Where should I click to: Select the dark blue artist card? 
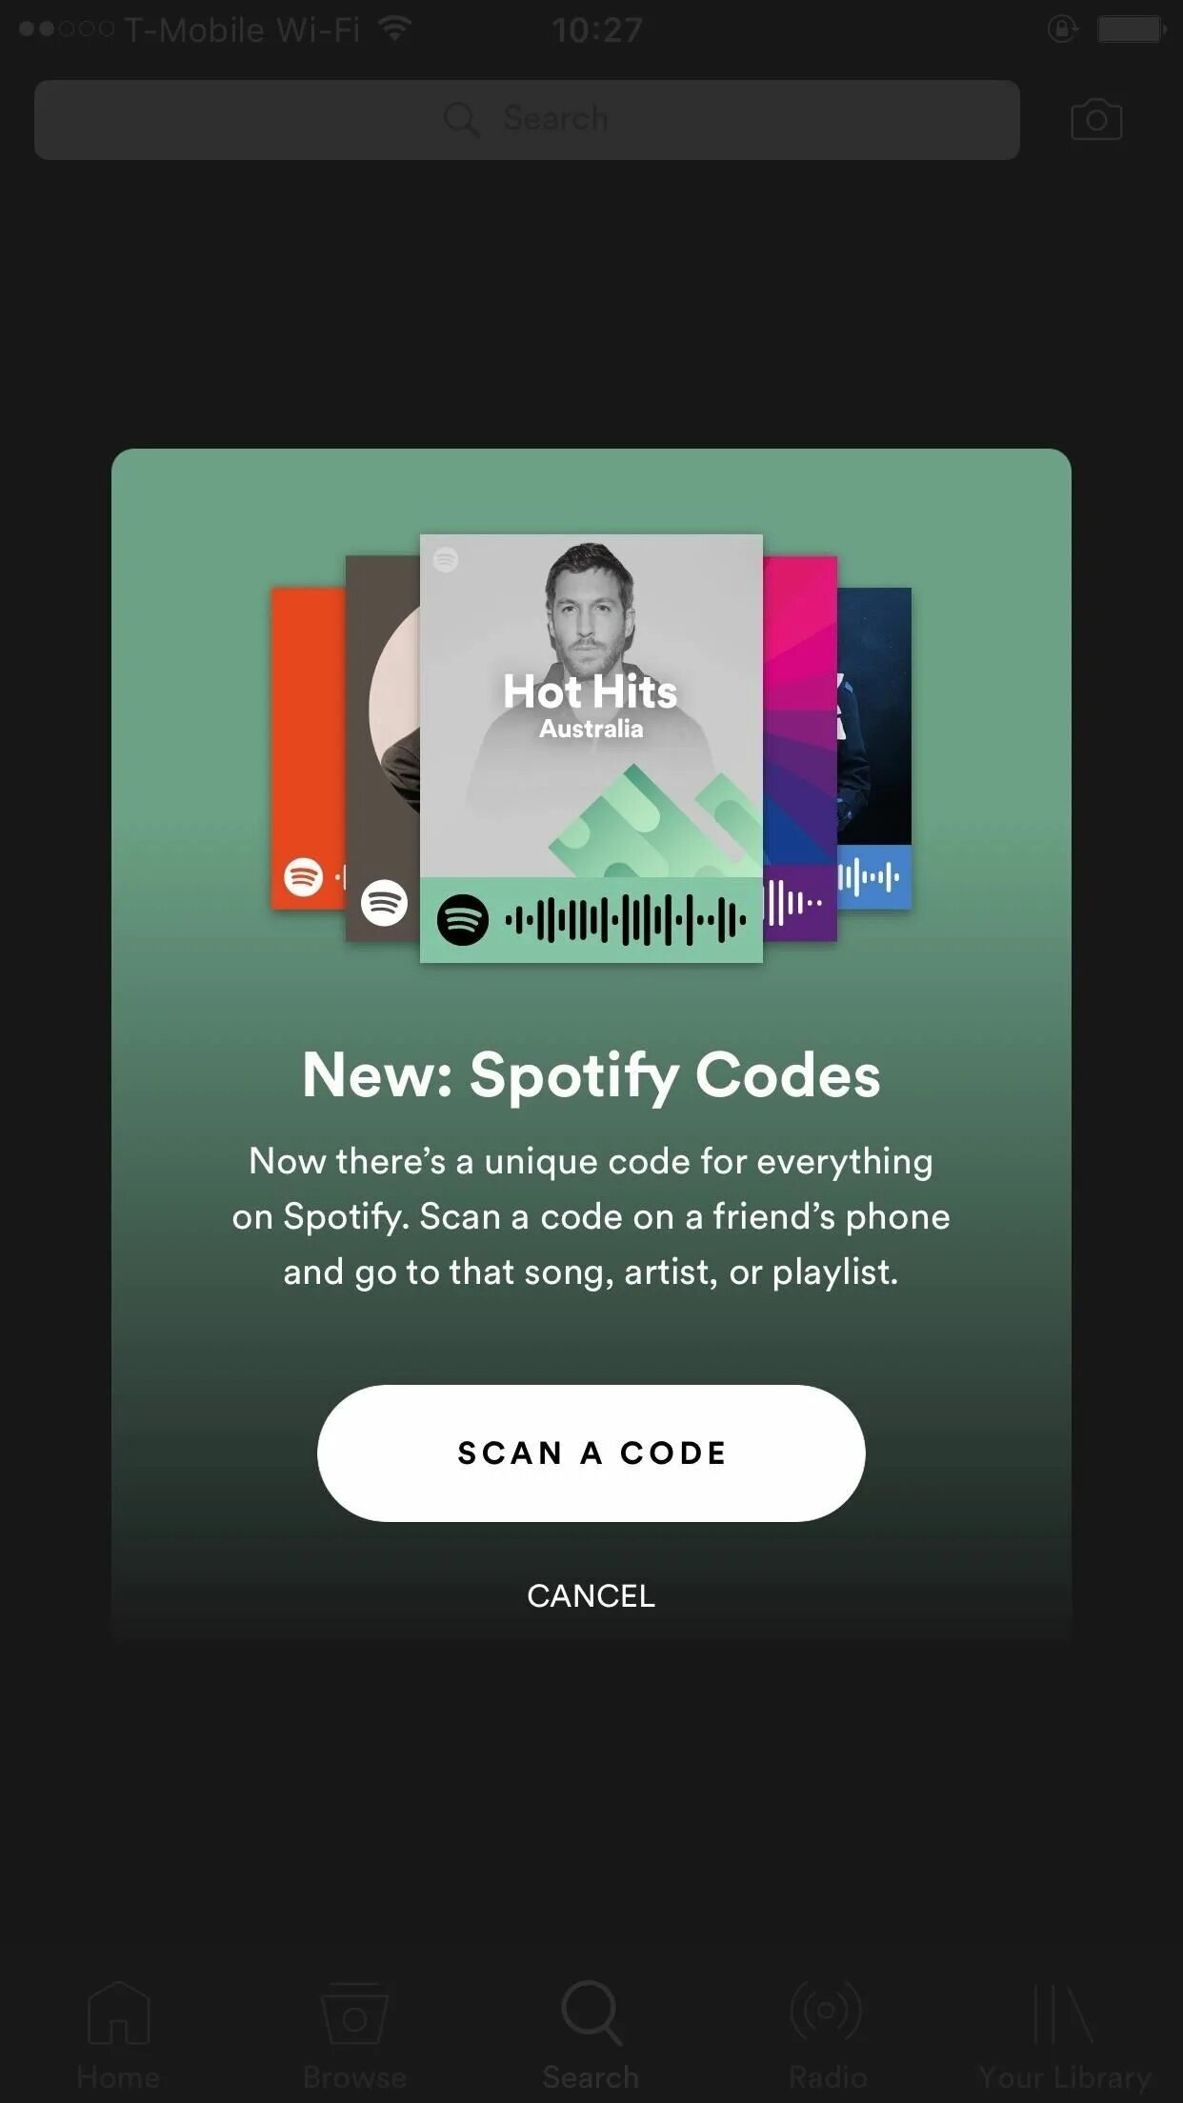(x=874, y=748)
